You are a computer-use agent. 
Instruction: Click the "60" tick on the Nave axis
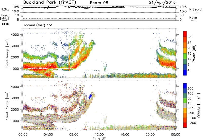pyautogui.click(x=181, y=15)
